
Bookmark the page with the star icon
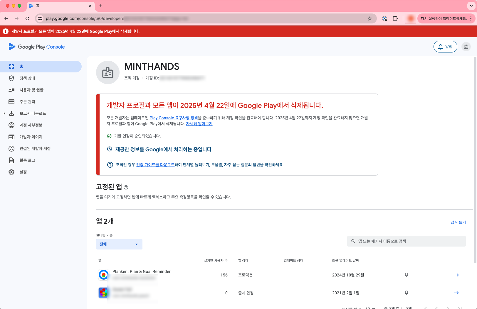pos(370,18)
